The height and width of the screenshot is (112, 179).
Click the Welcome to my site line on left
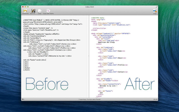[x=50, y=56]
